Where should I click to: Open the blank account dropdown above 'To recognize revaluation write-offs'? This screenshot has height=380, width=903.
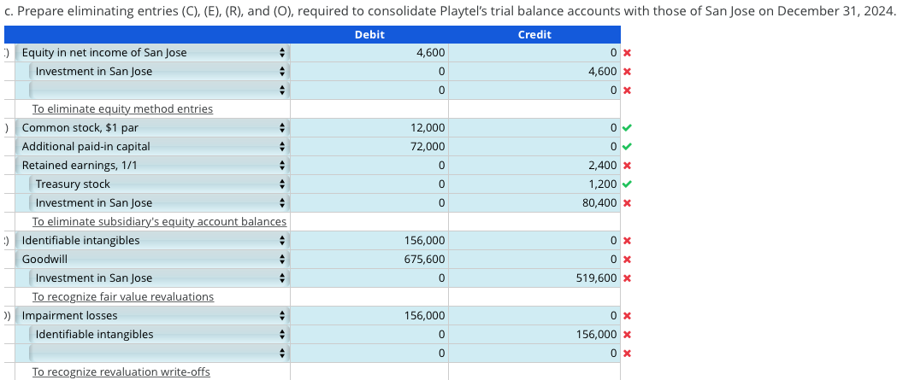coord(160,353)
